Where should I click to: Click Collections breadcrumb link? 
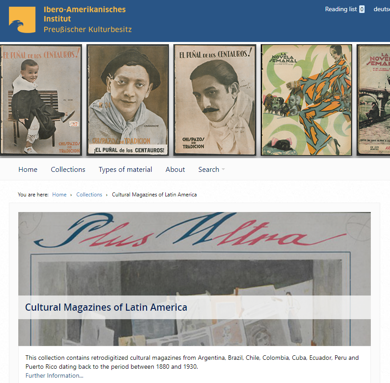click(89, 195)
